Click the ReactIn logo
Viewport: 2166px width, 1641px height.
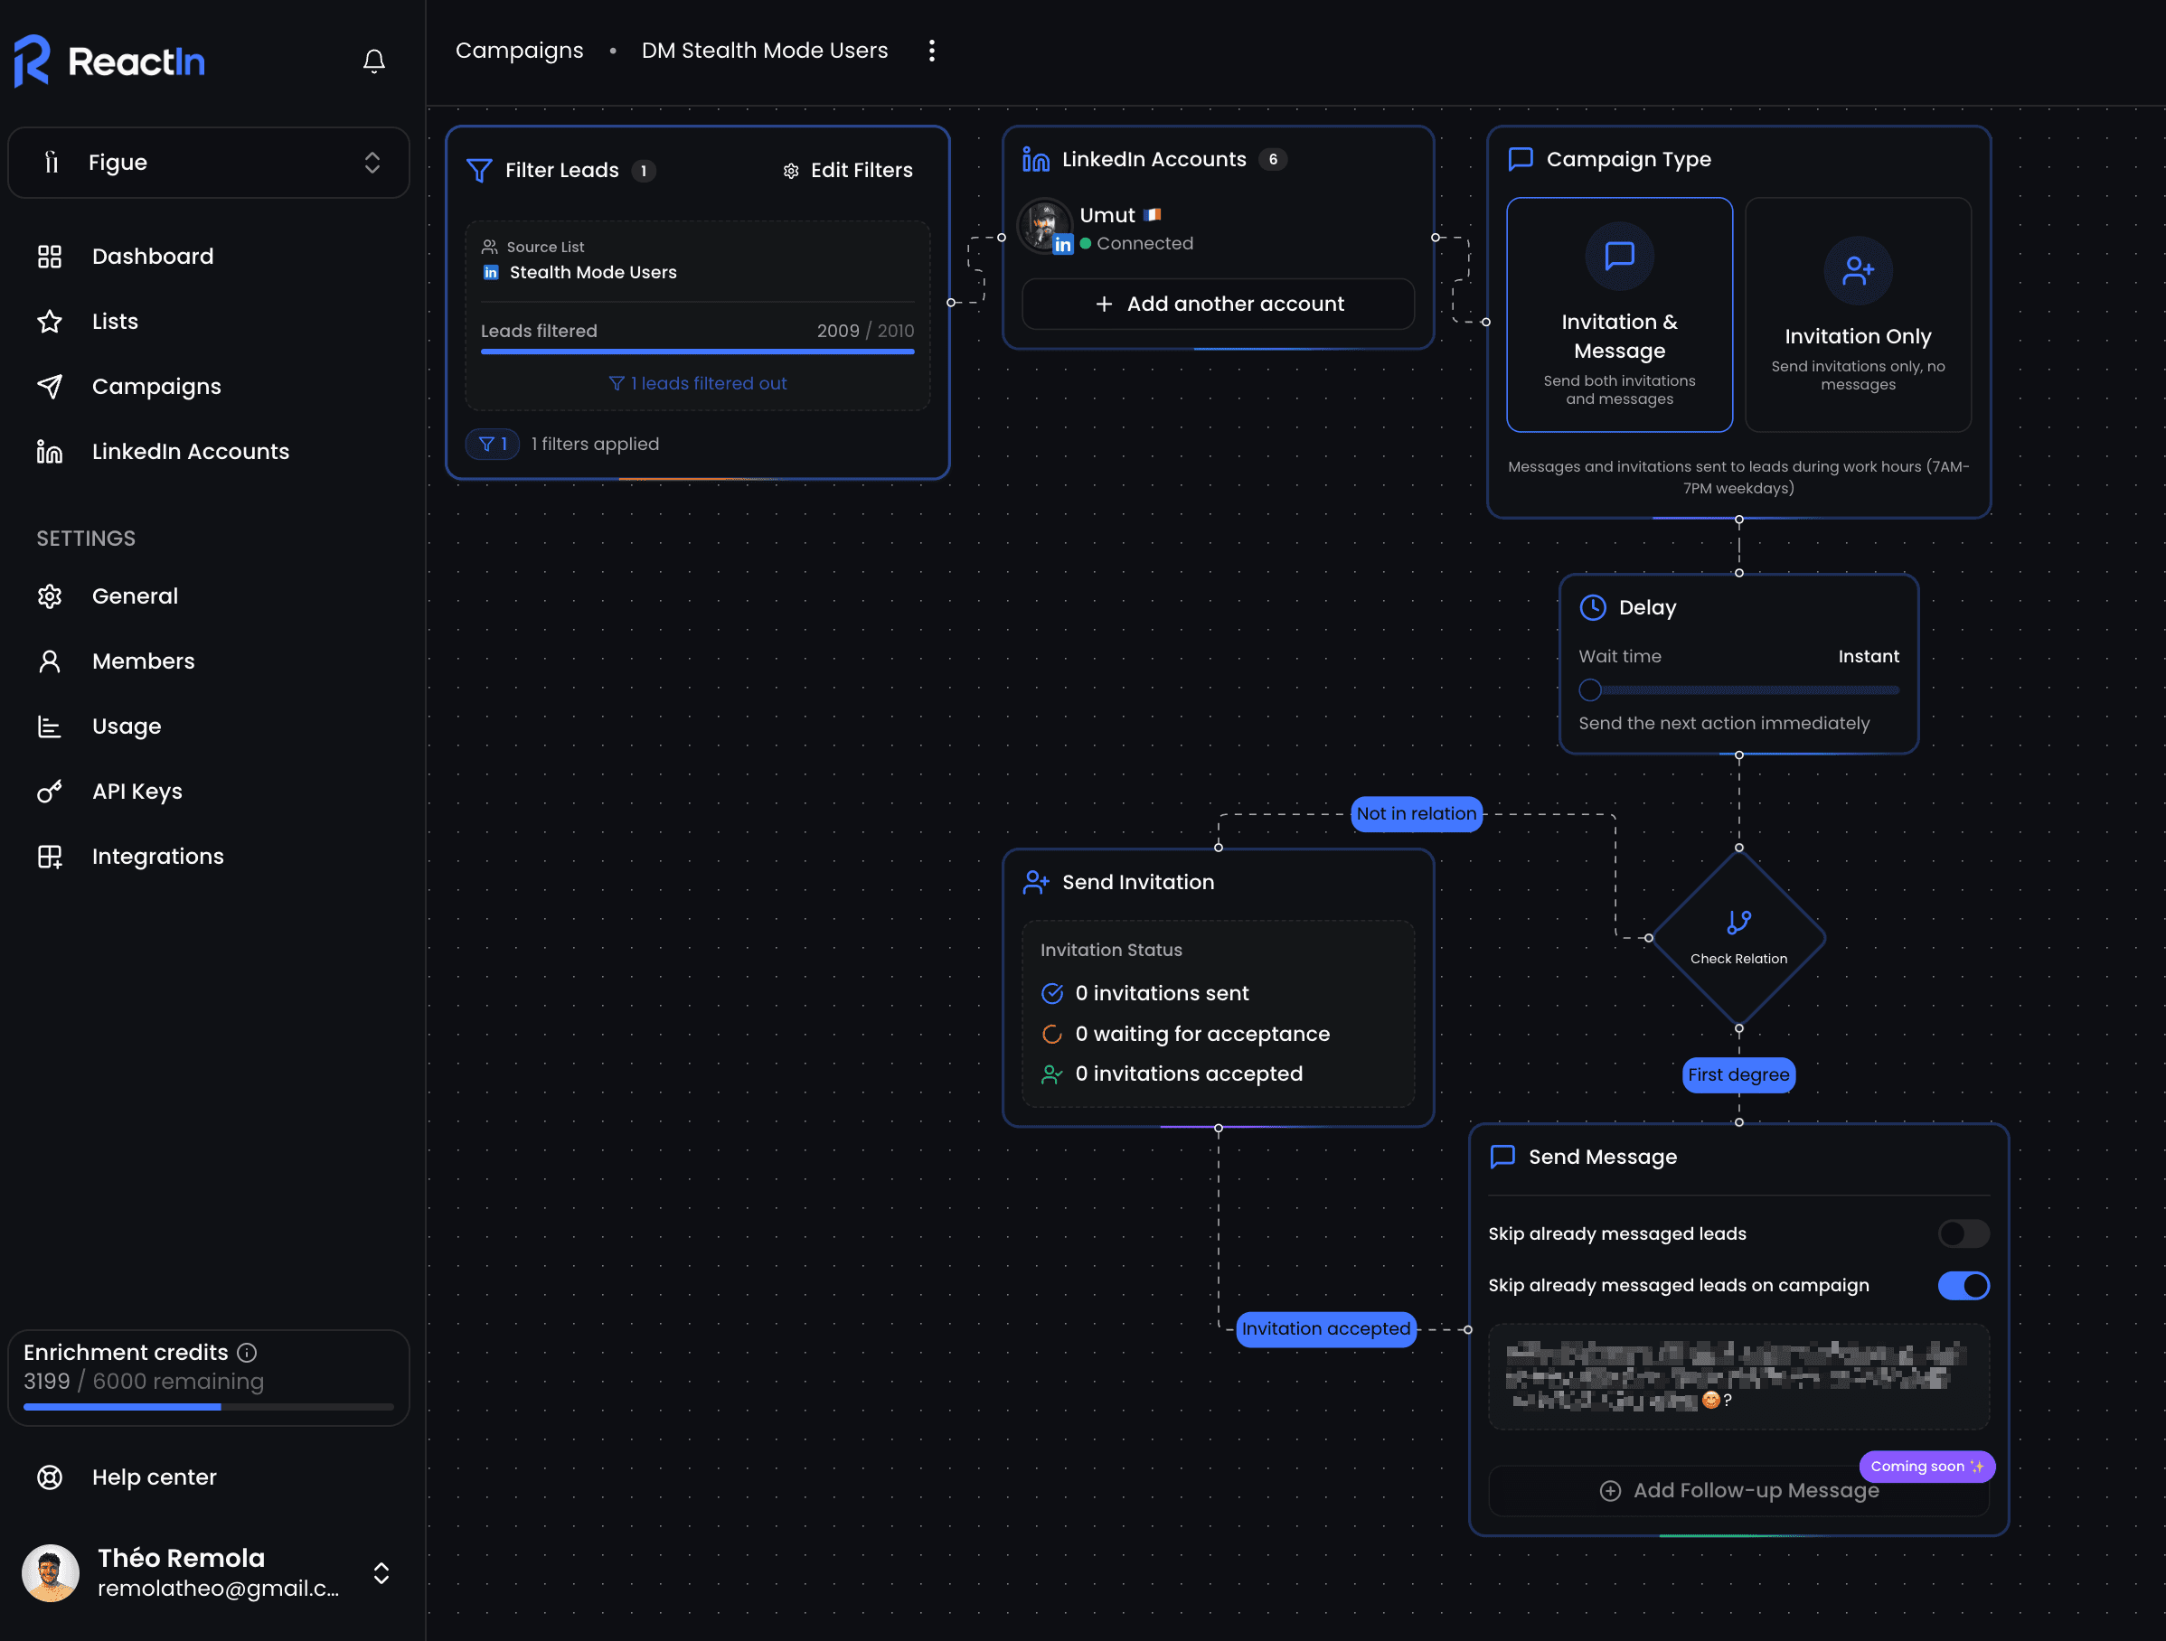(109, 61)
